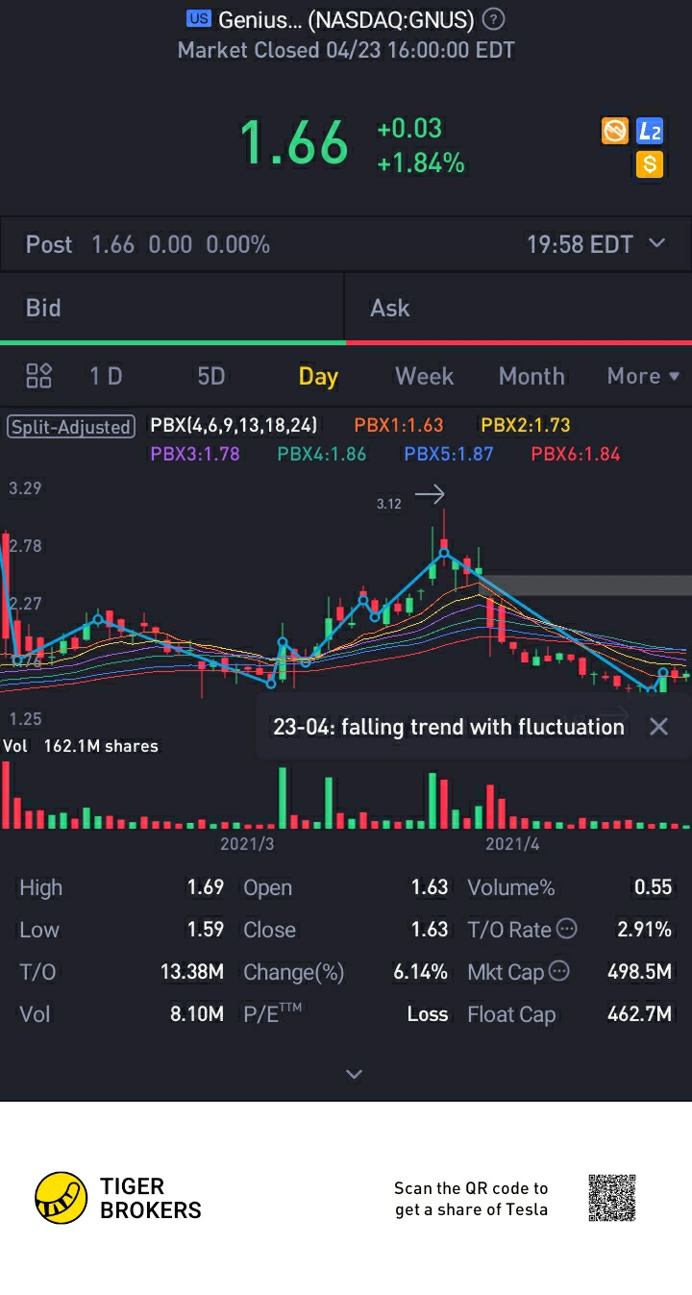This screenshot has width=692, height=1295.
Task: Tap the PBX1:1.63 indicator value
Action: [399, 425]
